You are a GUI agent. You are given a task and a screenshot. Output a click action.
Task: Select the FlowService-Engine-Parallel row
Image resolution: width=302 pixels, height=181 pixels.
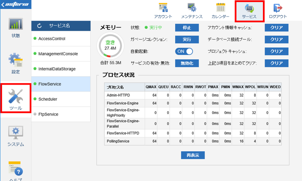[193, 124]
